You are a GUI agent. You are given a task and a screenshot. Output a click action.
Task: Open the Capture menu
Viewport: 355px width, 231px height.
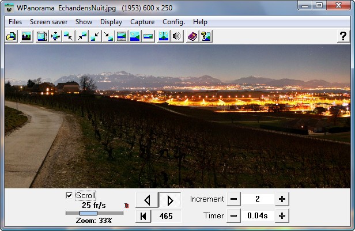[x=142, y=22]
